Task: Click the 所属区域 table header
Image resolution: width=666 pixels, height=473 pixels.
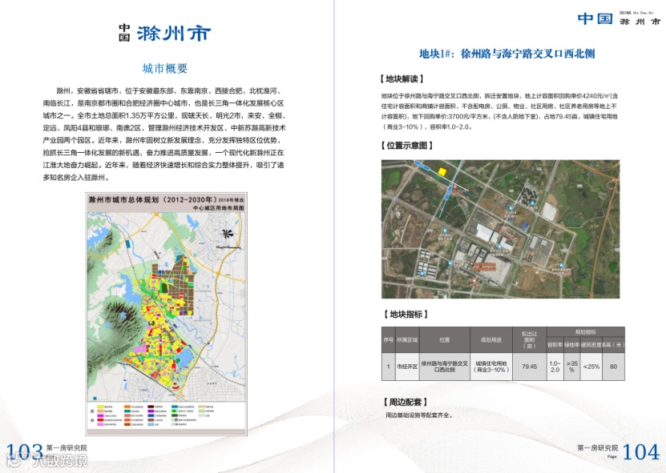Action: (407, 340)
